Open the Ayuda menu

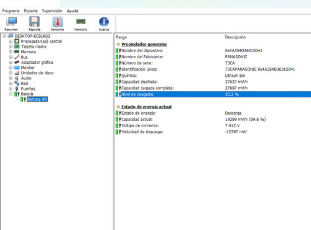[73, 11]
